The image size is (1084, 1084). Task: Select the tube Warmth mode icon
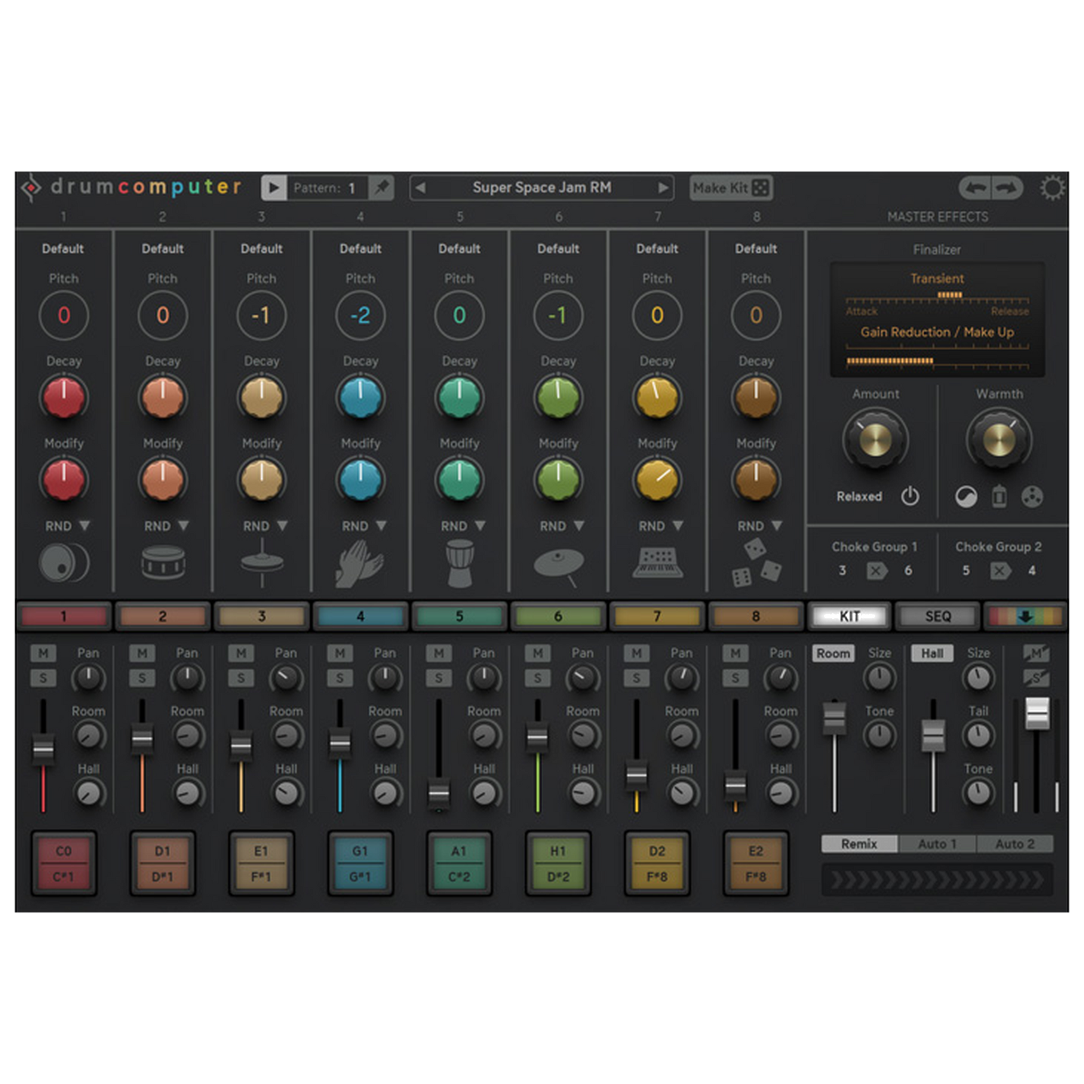click(999, 497)
